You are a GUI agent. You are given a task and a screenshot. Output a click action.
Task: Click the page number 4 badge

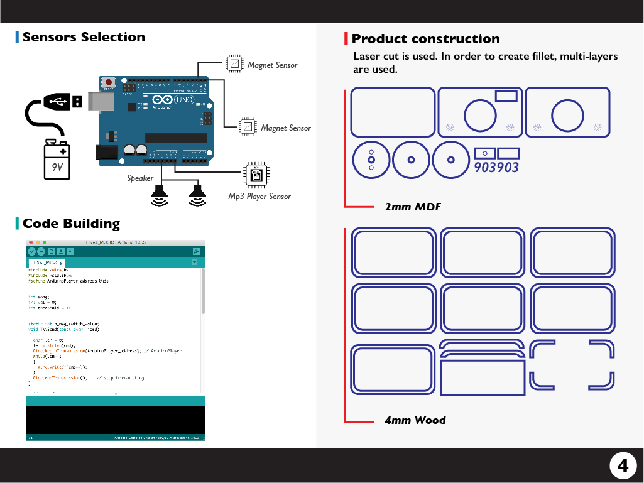tap(623, 465)
